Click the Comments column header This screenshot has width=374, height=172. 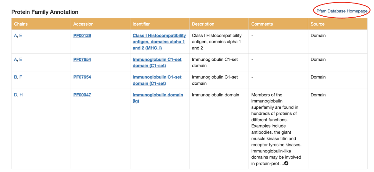coord(262,24)
